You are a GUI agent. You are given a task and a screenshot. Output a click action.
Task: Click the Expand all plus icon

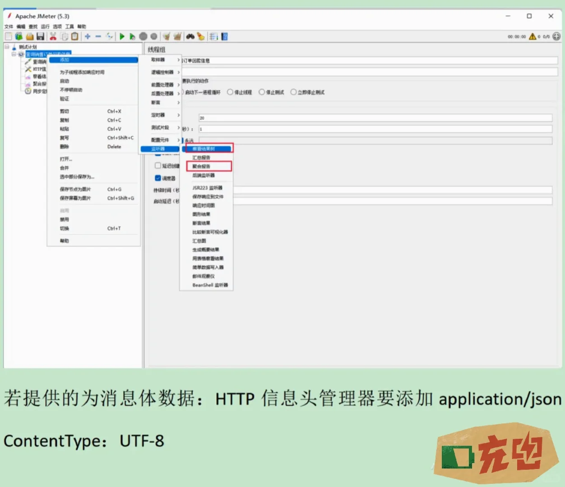point(88,37)
